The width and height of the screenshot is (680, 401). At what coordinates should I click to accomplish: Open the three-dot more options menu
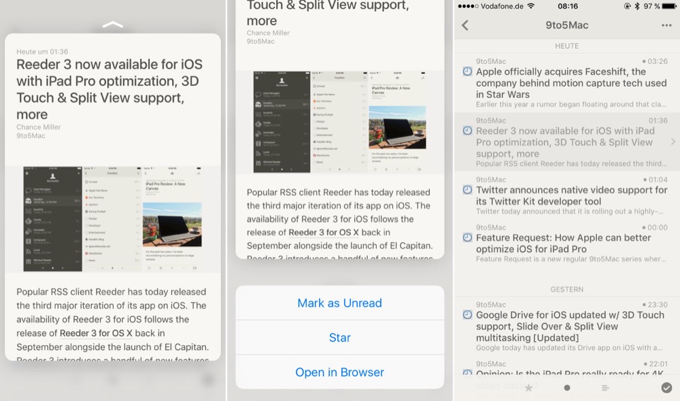point(666,26)
